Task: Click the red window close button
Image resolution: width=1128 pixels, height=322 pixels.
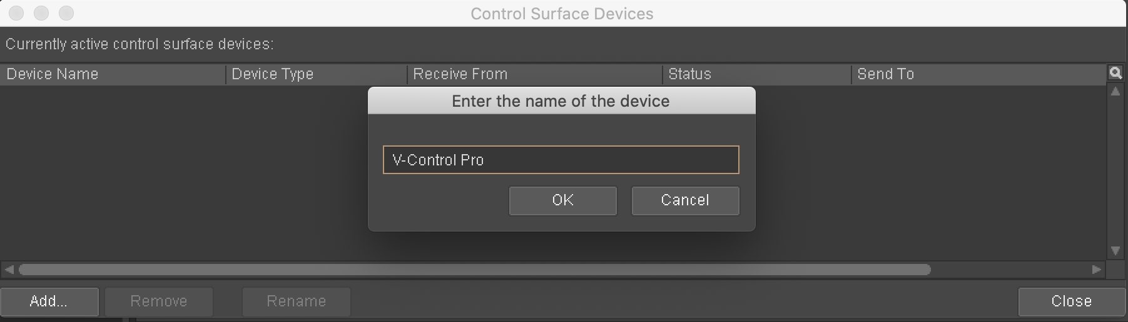Action: (17, 13)
